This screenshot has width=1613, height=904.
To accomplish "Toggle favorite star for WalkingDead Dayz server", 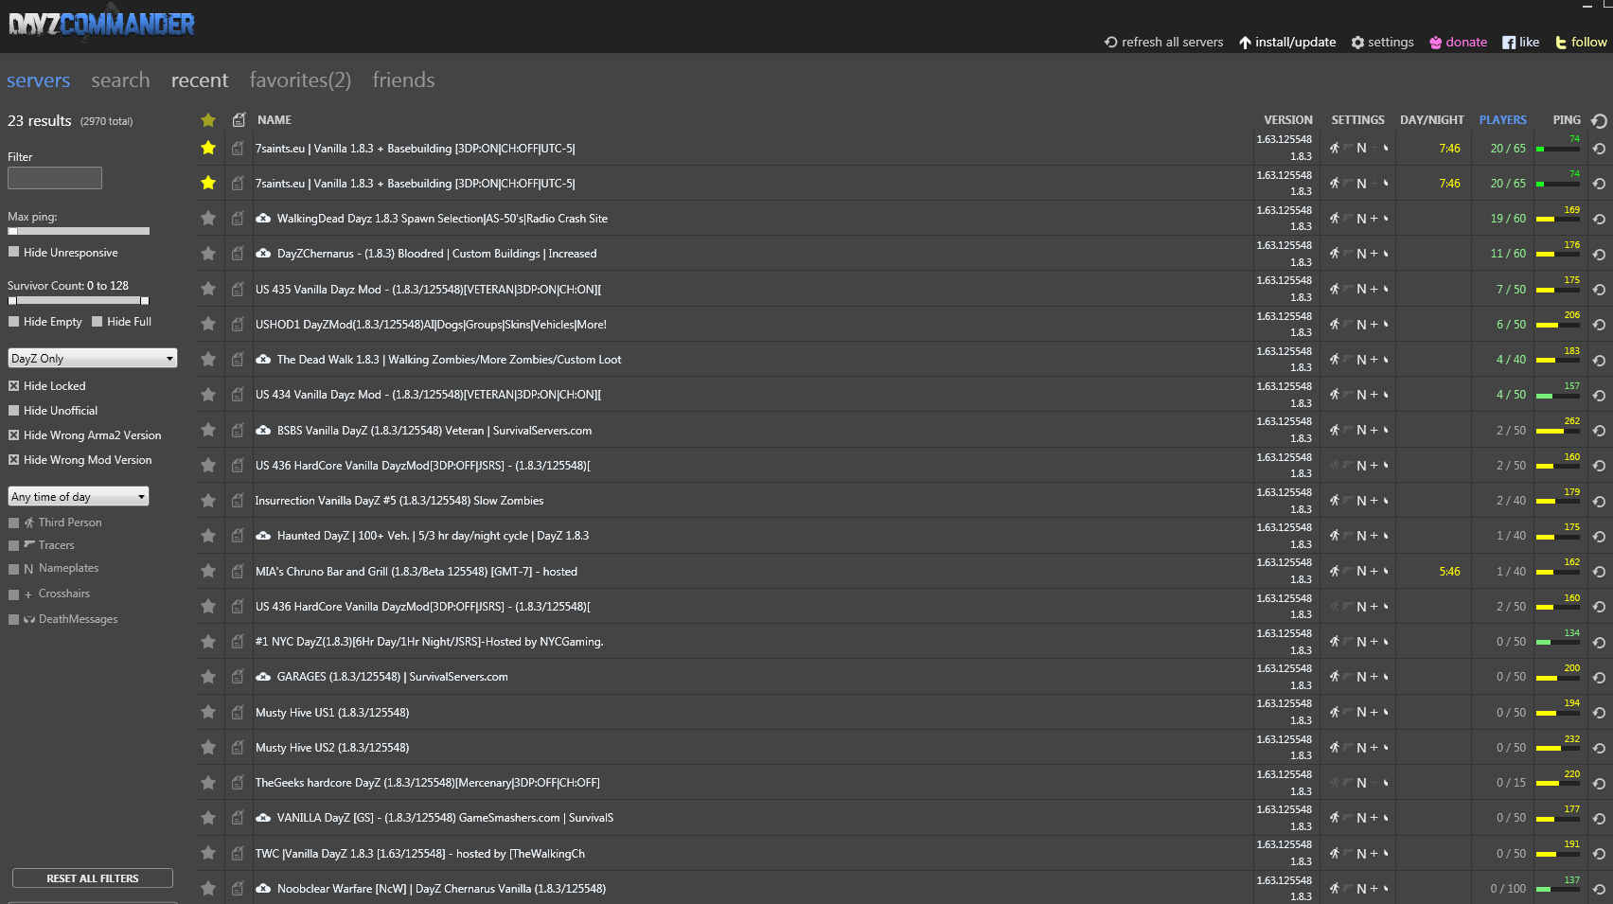I will coord(208,219).
